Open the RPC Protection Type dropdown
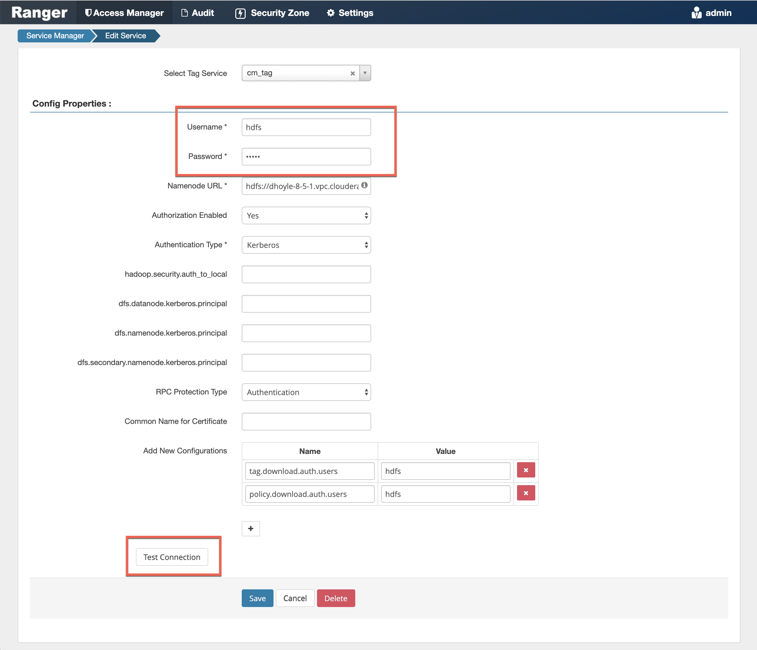 point(306,392)
